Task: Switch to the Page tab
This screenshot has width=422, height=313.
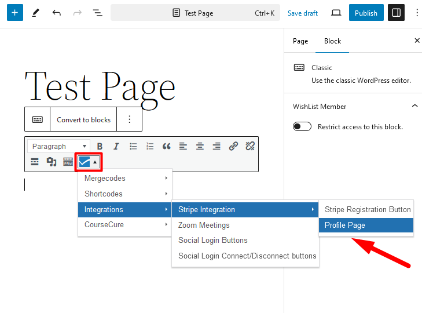Action: click(x=300, y=41)
